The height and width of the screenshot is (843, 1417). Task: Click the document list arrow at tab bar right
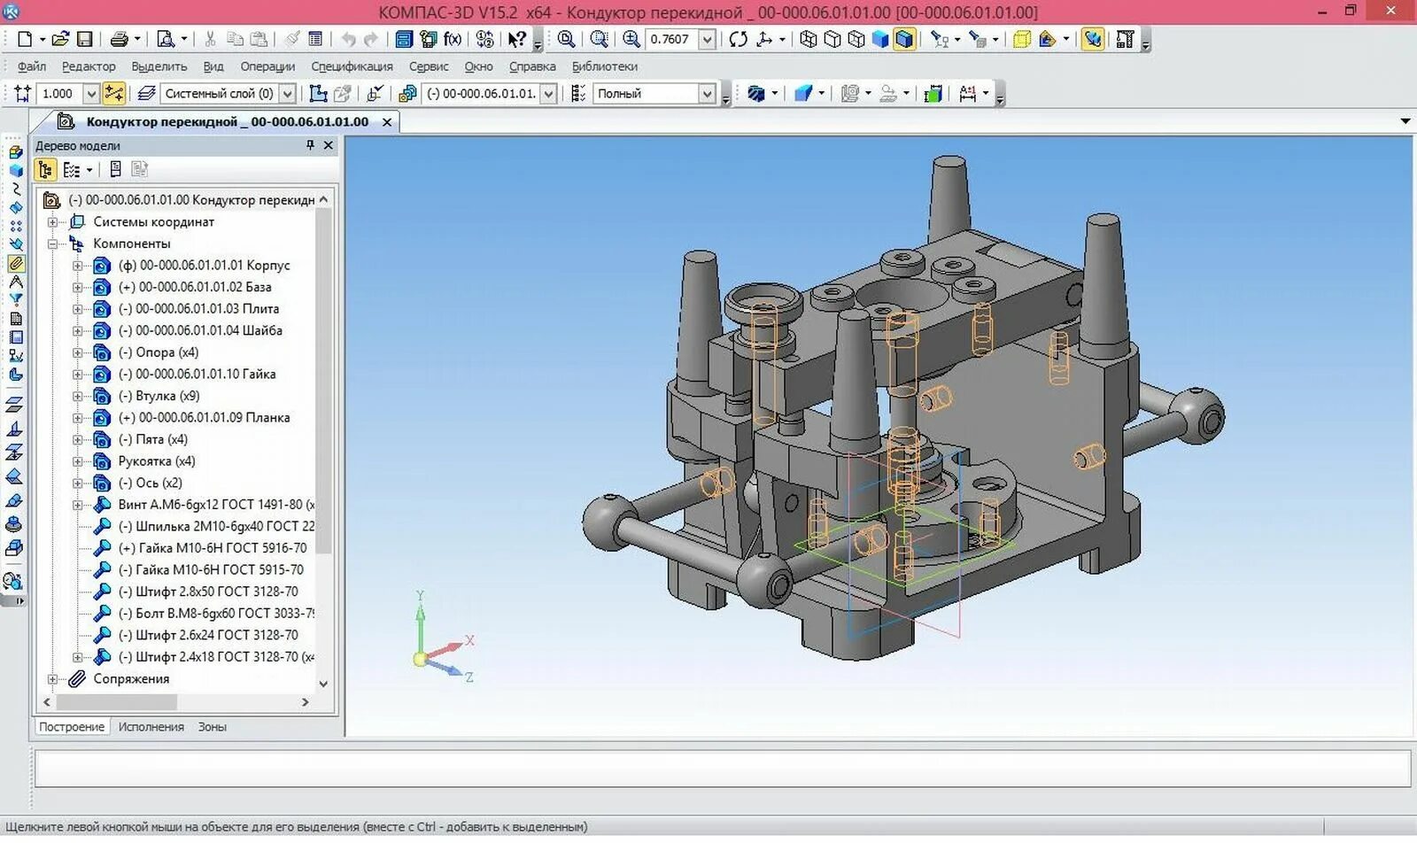[x=1405, y=121]
